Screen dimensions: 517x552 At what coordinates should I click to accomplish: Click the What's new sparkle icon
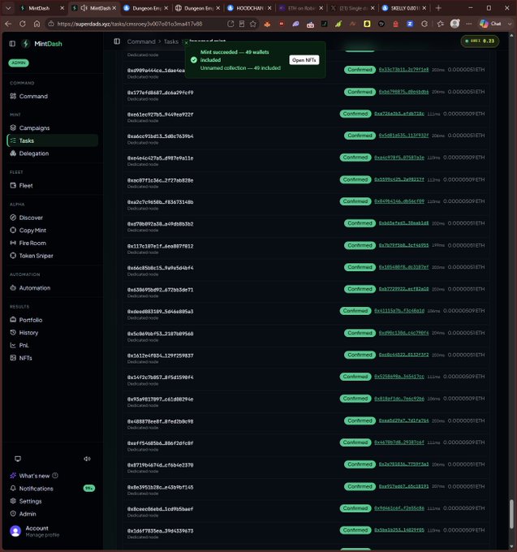[13, 476]
